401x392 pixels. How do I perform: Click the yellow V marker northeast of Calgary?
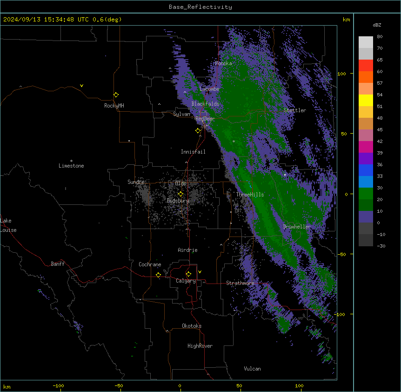200,272
